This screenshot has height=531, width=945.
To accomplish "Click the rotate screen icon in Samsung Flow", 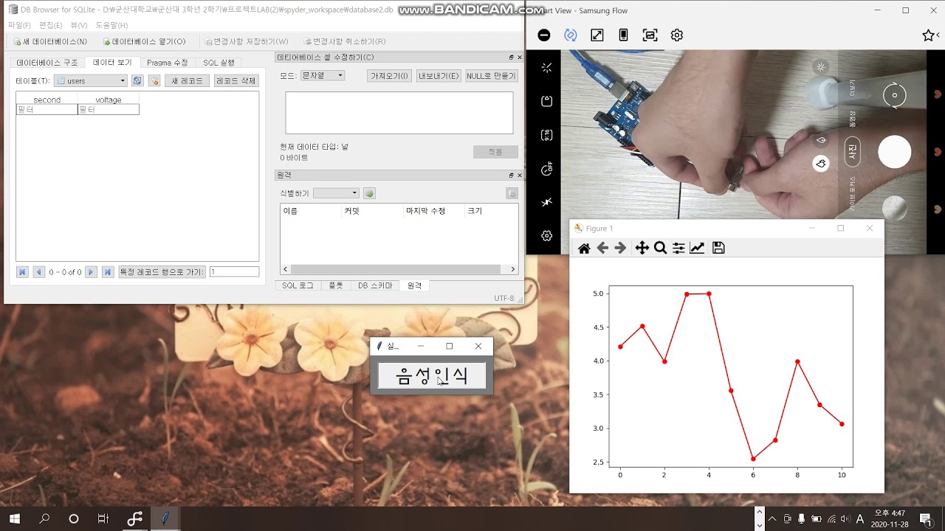I will click(x=571, y=35).
